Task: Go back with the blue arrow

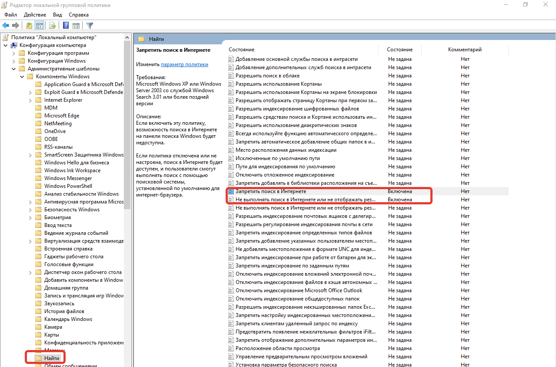Action: tap(6, 26)
